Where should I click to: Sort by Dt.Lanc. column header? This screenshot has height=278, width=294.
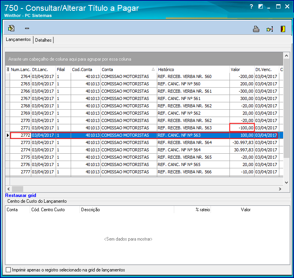pos(43,69)
